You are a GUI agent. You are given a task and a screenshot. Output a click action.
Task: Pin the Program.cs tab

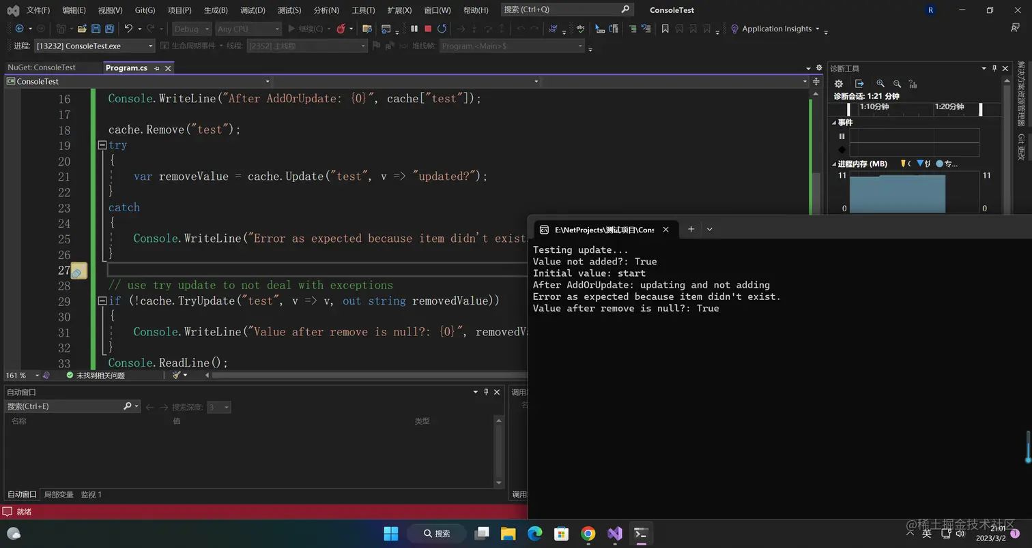coord(156,68)
